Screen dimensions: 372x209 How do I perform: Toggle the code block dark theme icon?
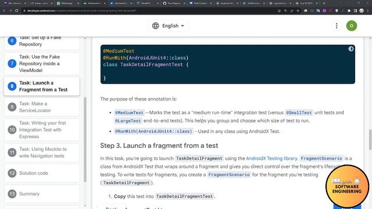tap(350, 49)
